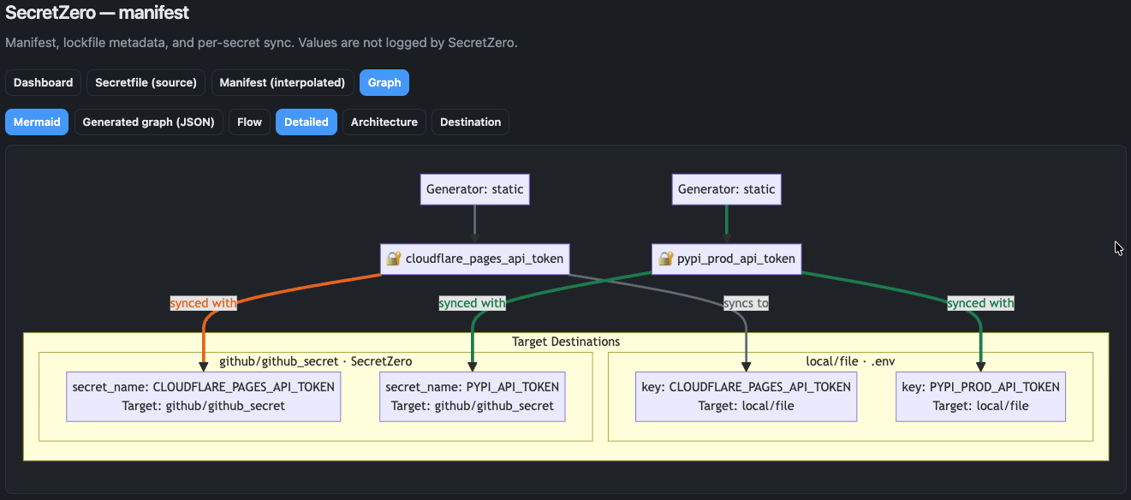Click the lock icon on pypi_prod_api_token
Image resolution: width=1131 pixels, height=500 pixels.
pyautogui.click(x=665, y=259)
